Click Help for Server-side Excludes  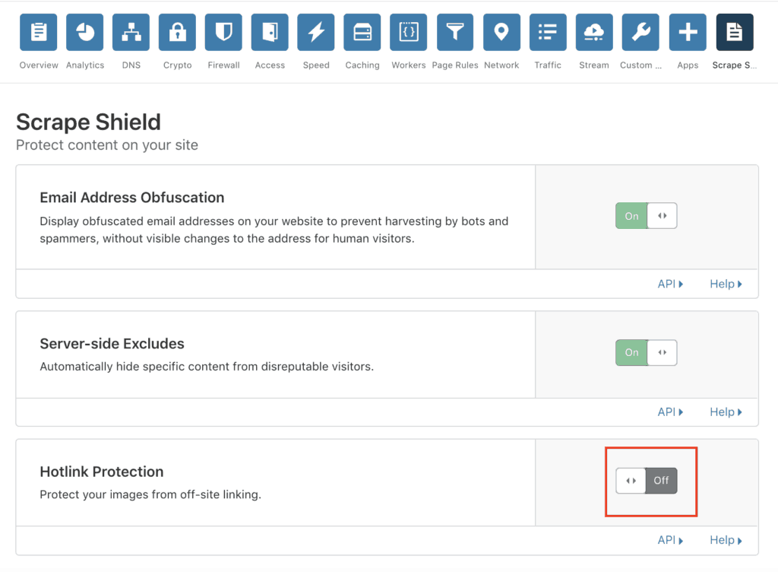[x=725, y=411]
